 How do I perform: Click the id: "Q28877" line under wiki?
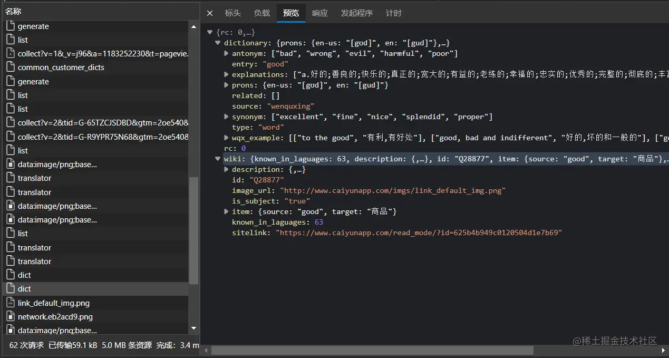258,180
